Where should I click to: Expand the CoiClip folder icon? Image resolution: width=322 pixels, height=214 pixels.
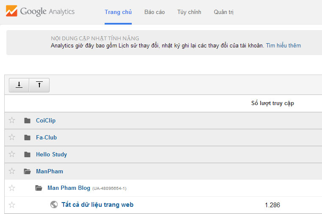click(27, 120)
